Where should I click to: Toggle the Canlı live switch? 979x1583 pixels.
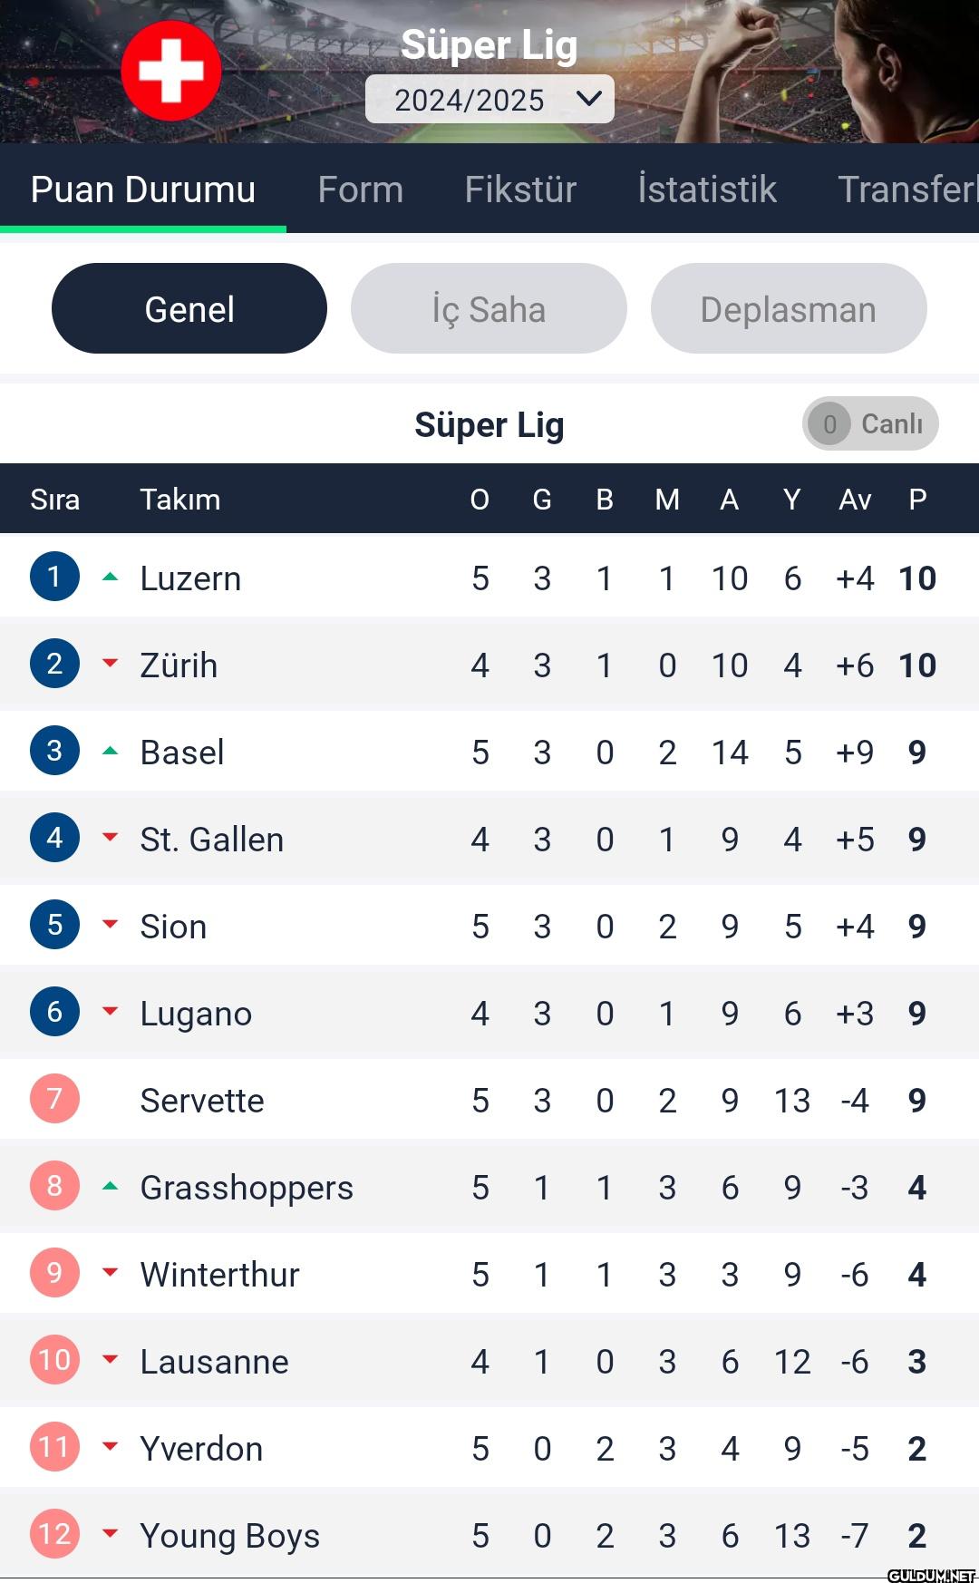click(x=869, y=423)
